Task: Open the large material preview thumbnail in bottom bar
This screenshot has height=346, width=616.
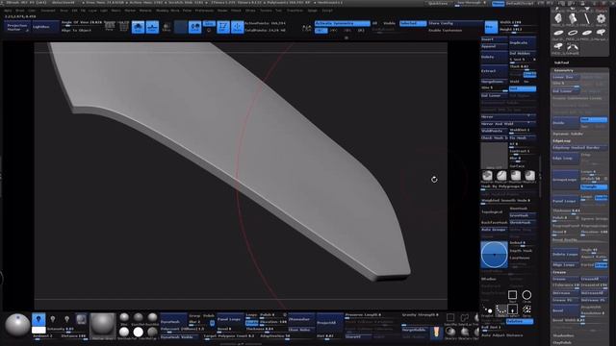Action: pyautogui.click(x=103, y=325)
